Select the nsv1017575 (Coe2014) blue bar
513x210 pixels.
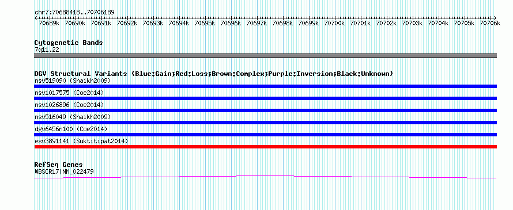tap(265, 98)
